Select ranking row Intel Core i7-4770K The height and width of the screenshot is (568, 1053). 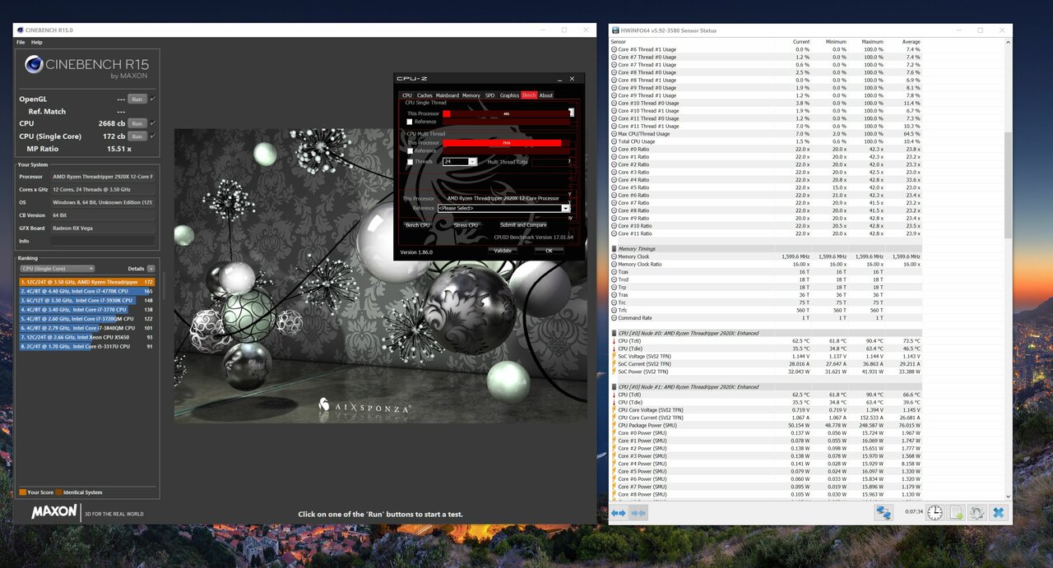click(x=86, y=291)
